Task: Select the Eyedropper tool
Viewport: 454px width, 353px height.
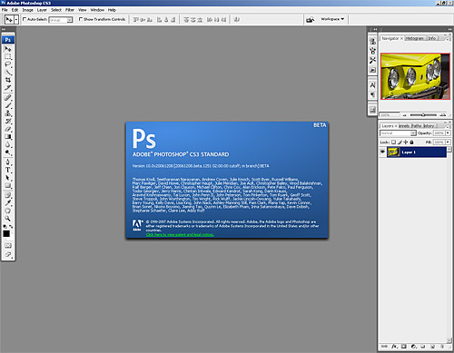Action: tap(7, 202)
